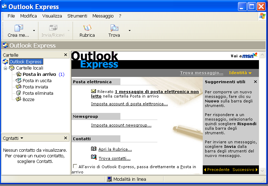Screen dimensions: 268x186
Task: Select the Bozze folder label
Action: pyautogui.click(x=29, y=100)
